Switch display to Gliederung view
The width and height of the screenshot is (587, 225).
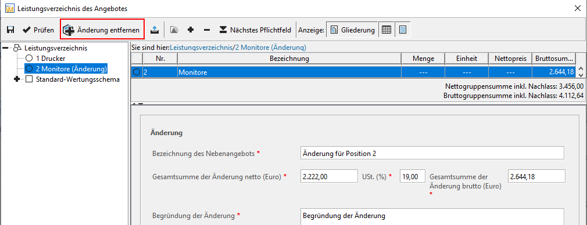point(353,30)
